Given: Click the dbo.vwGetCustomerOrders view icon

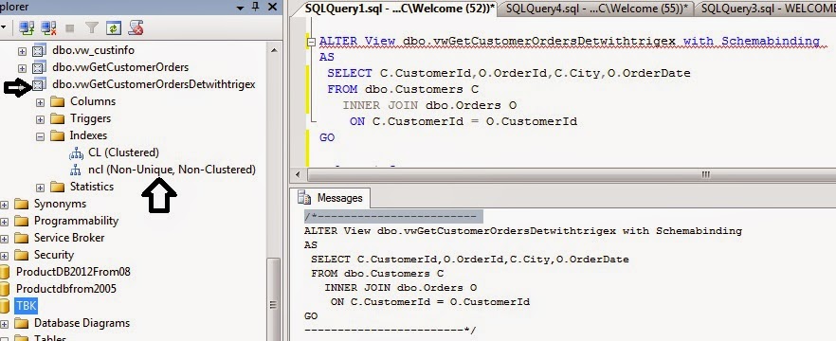Looking at the screenshot, I should 38,67.
